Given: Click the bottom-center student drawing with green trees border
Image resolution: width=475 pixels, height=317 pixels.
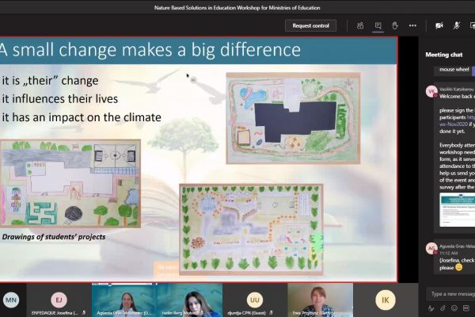Looking at the screenshot, I should coord(251,229).
